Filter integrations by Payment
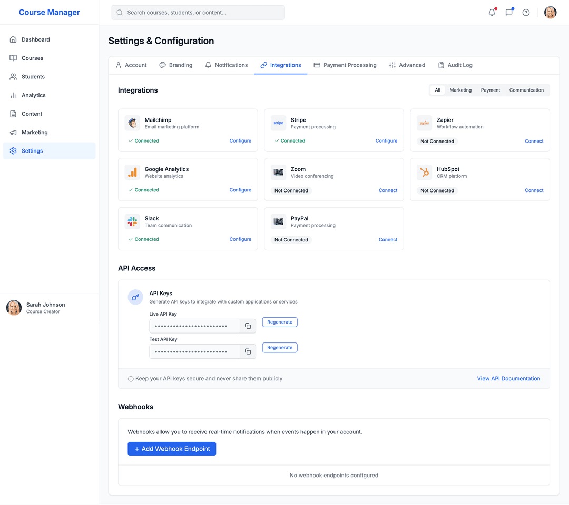569x505 pixels. pos(490,90)
